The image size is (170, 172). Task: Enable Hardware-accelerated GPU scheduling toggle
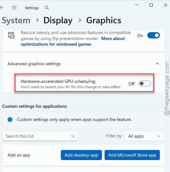point(145,83)
